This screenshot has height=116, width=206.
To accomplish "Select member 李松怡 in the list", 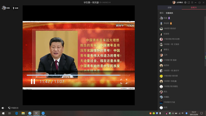I will click(167, 23).
